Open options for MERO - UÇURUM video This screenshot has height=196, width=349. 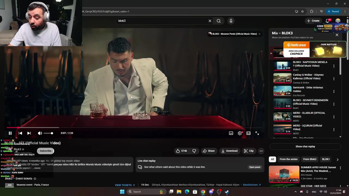[334, 130]
